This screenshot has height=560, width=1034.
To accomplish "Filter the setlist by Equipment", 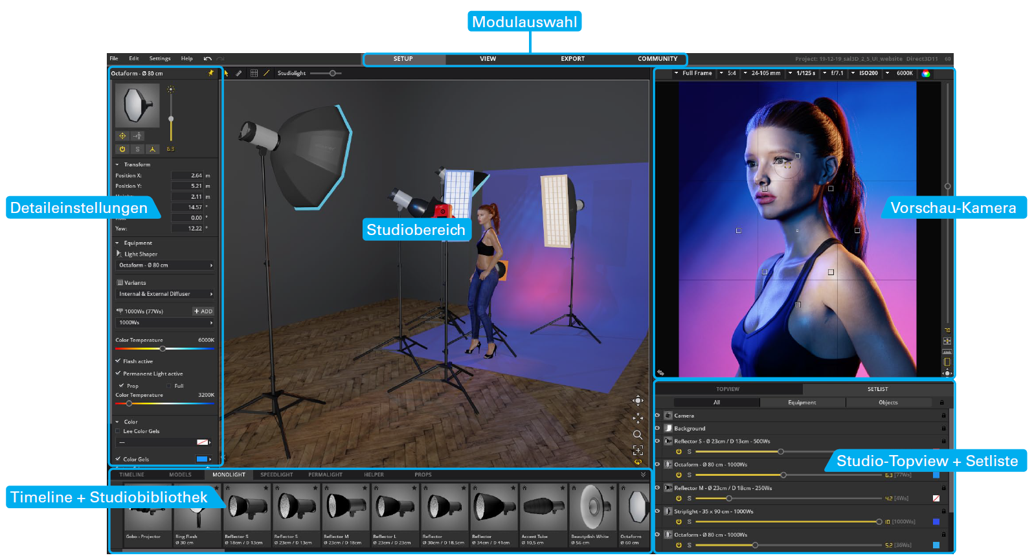I will click(802, 403).
